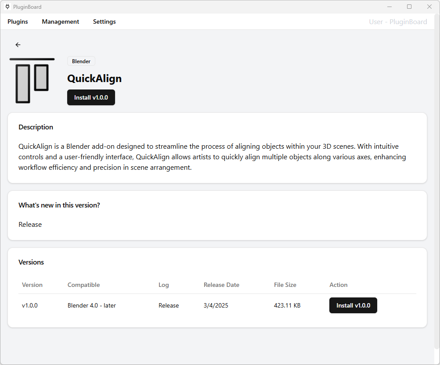The height and width of the screenshot is (365, 440).
Task: Click the Blender 4.0 - later cell
Action: coord(92,306)
